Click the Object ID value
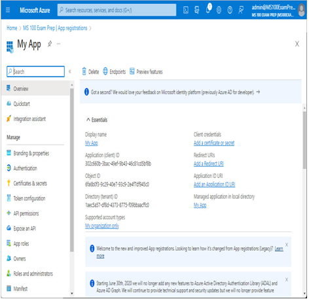309x299 pixels. [117, 185]
